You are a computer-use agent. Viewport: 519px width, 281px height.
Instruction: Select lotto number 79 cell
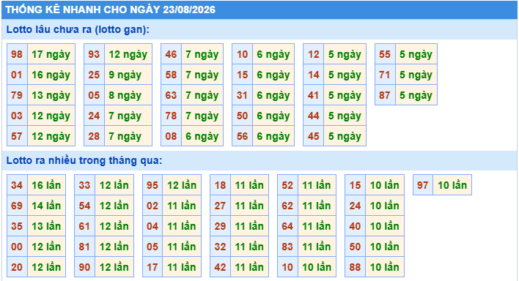[x=17, y=95]
